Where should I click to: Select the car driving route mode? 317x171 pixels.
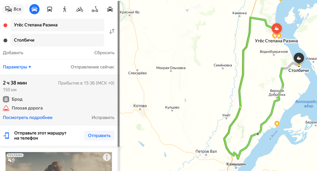tap(34, 9)
